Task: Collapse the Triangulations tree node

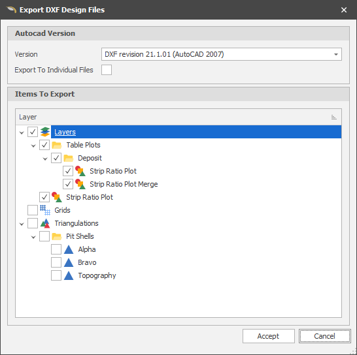Action: coord(22,224)
